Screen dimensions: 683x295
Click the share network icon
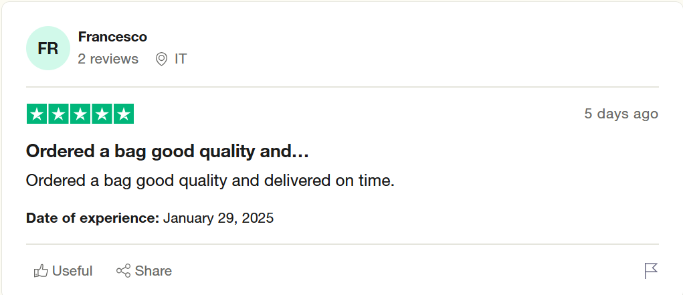pyautogui.click(x=123, y=271)
